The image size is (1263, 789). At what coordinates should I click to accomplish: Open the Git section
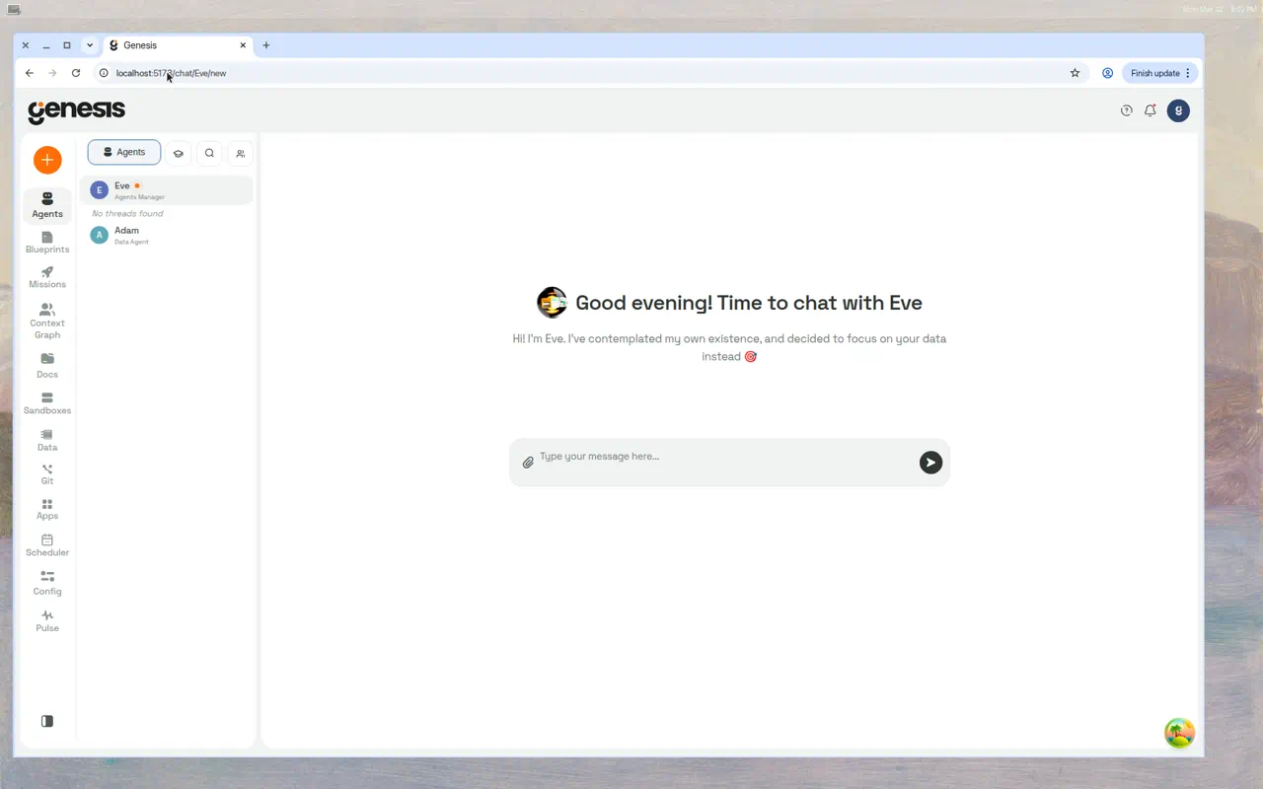[47, 474]
